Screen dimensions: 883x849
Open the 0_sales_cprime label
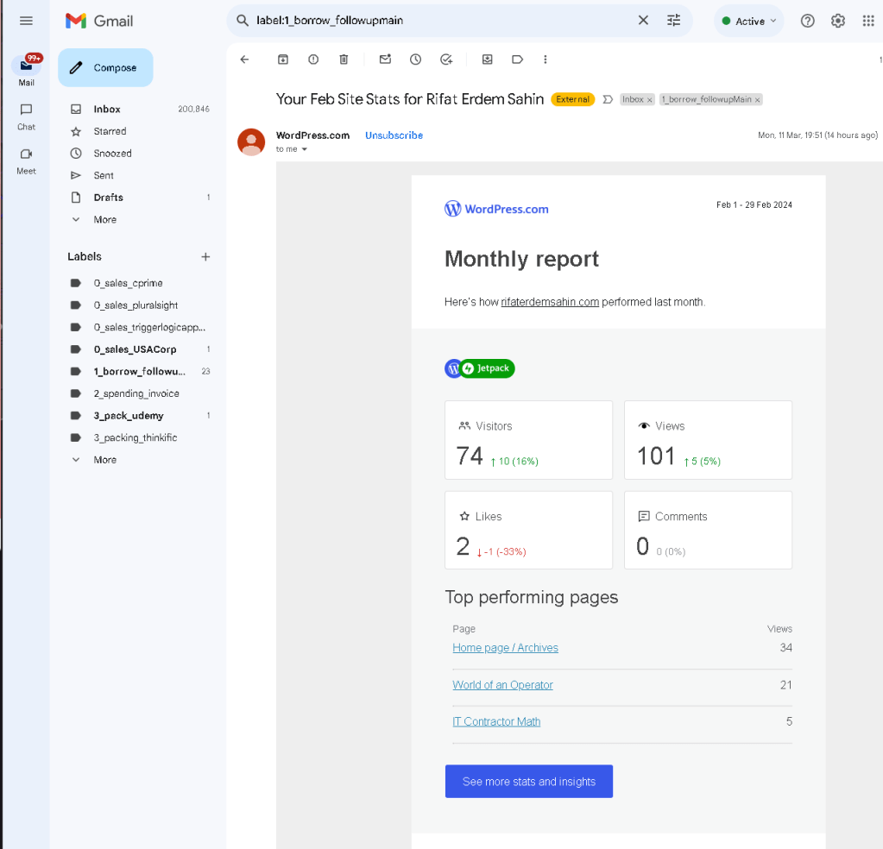coord(139,283)
